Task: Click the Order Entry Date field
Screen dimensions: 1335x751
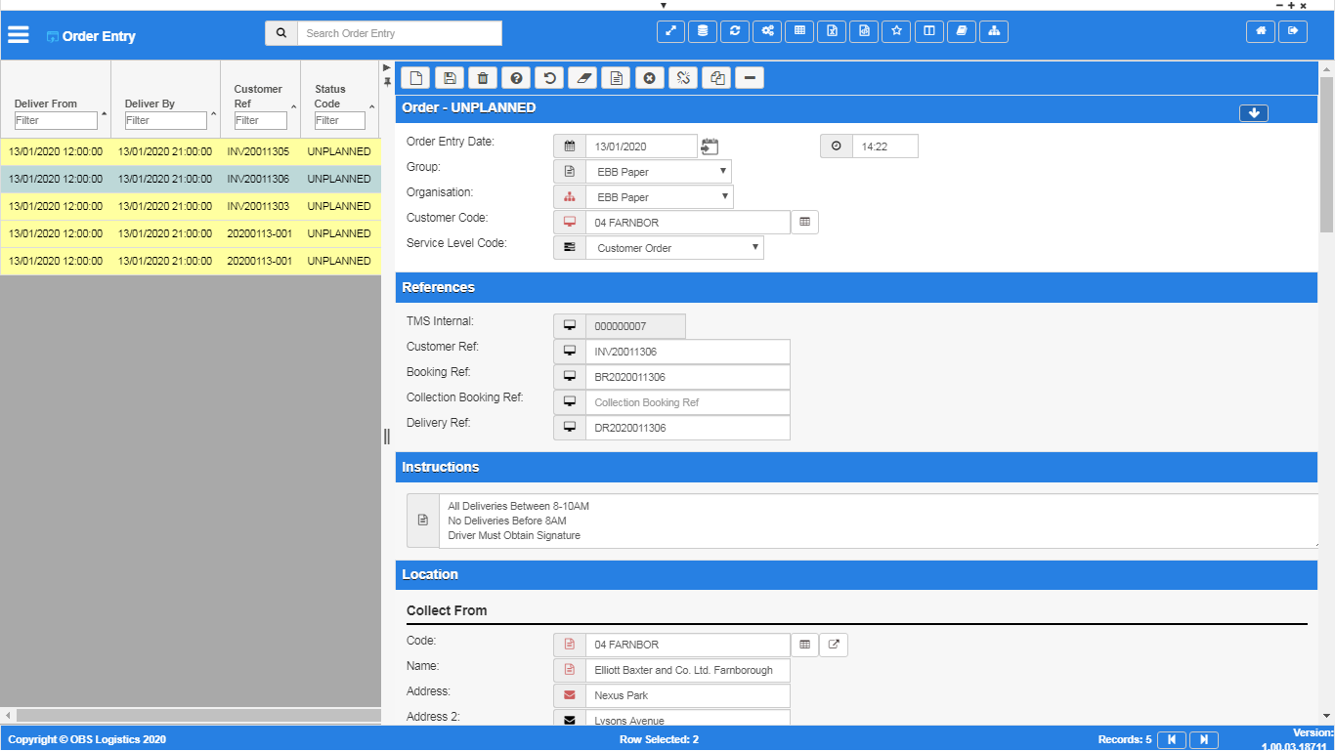Action: click(x=641, y=146)
